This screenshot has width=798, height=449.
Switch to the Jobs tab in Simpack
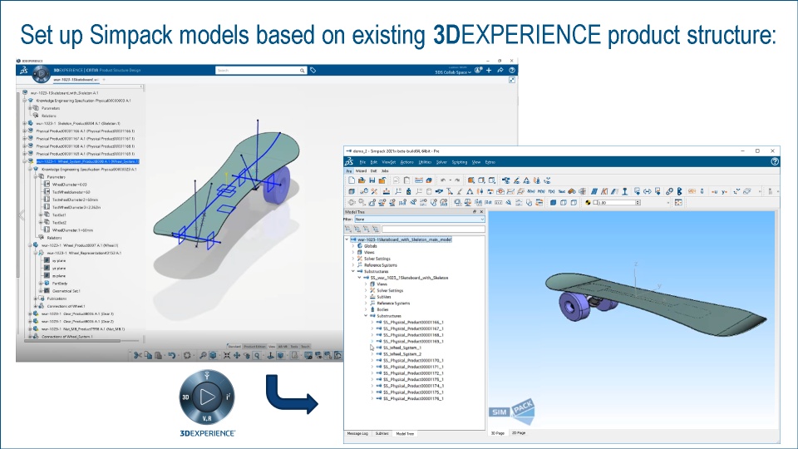[385, 171]
